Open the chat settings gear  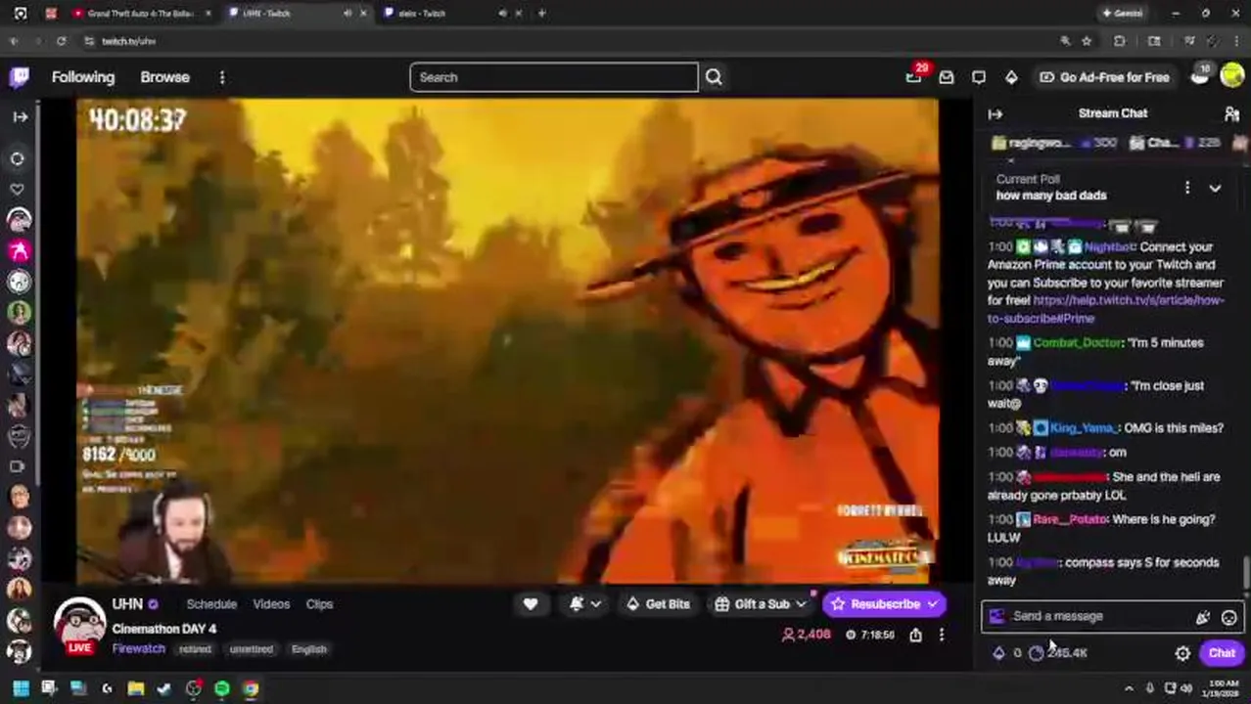1182,653
